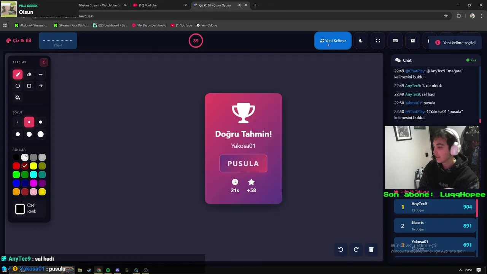Redo the drawing stroke
The height and width of the screenshot is (274, 487).
pyautogui.click(x=356, y=250)
